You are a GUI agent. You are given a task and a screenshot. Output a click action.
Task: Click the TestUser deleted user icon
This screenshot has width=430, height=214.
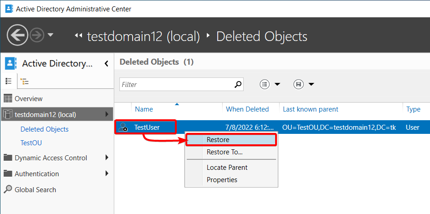click(123, 127)
